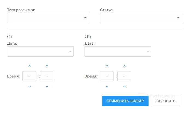This screenshot has height=115, width=189.
Task: Open the Тэги рассылки dropdown
Action: pos(48,18)
